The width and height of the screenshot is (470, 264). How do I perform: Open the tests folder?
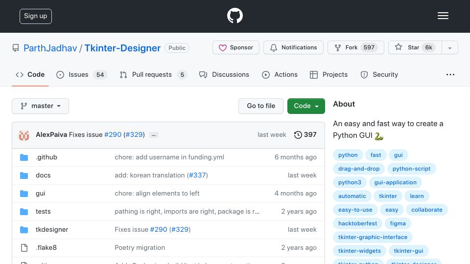click(x=43, y=211)
